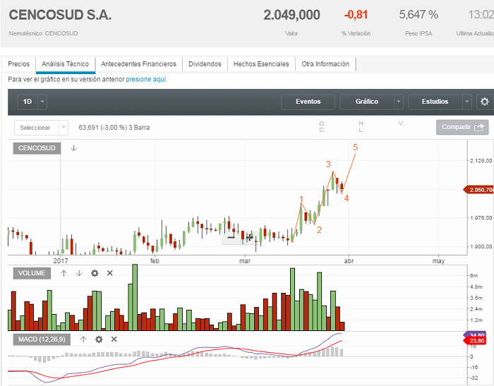Switch to the Precios tab
The image size is (494, 386).
18,64
